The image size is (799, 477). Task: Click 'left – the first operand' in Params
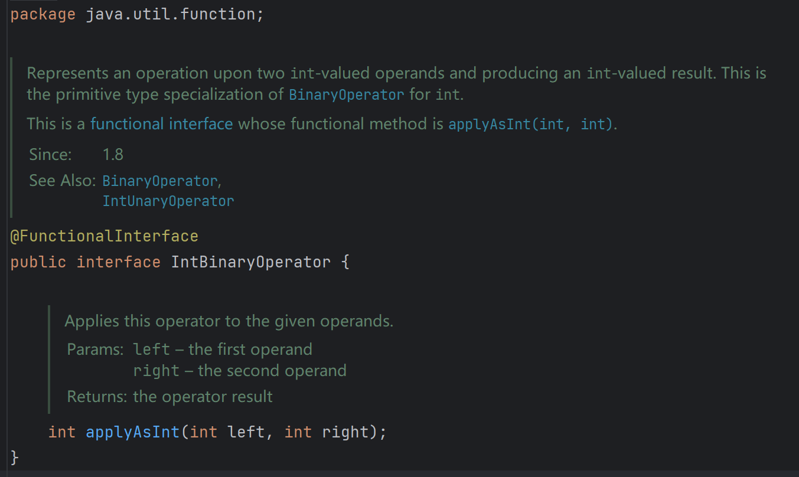click(x=223, y=349)
